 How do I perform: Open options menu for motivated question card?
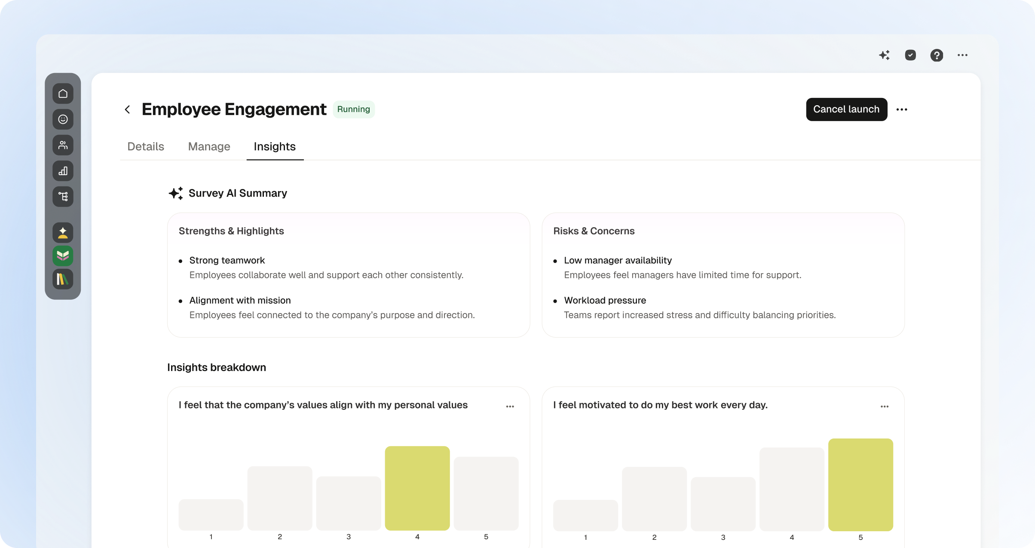click(x=885, y=406)
